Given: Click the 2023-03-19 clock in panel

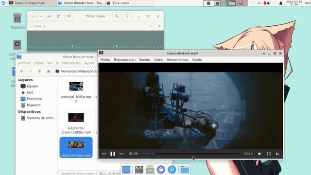Looking at the screenshot, I should (294, 3).
